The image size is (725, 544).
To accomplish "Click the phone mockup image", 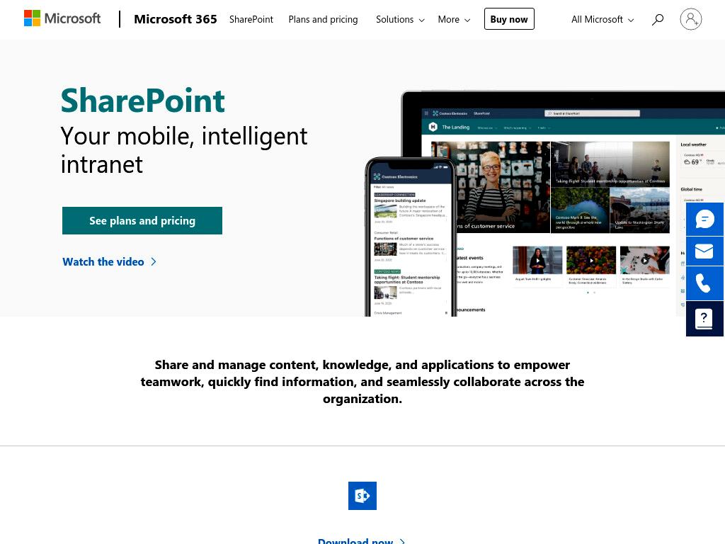I will coord(411,237).
